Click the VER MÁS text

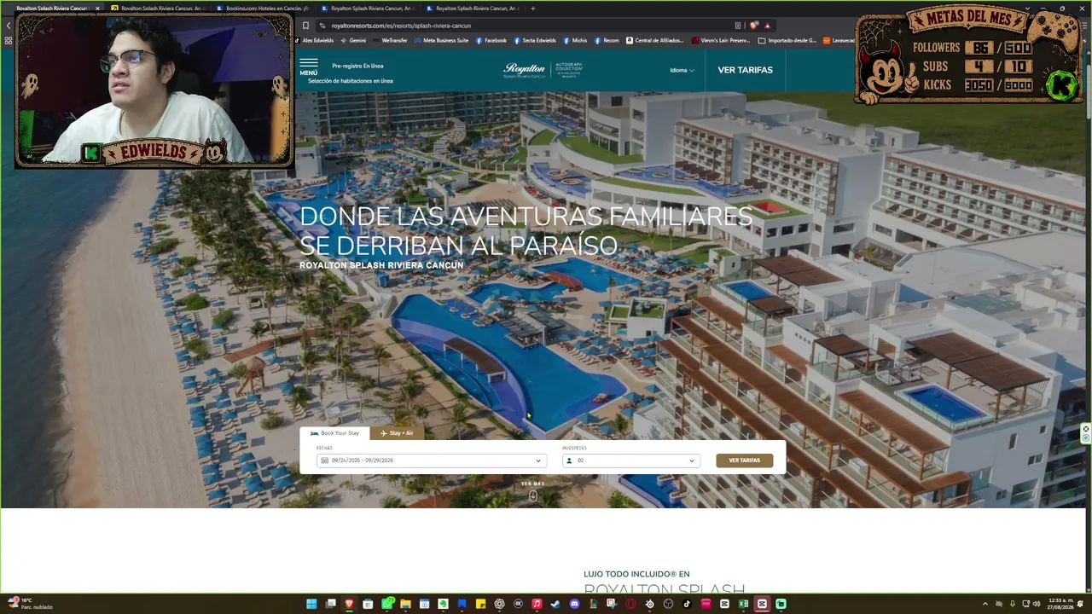532,484
